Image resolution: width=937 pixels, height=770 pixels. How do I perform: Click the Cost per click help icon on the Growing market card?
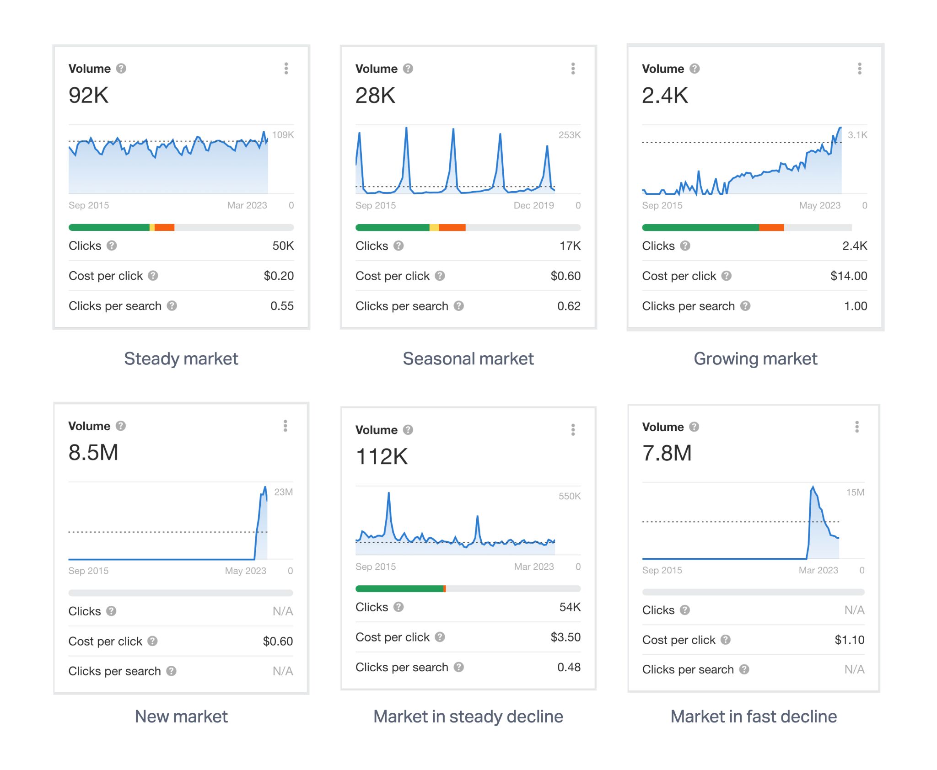pos(727,276)
